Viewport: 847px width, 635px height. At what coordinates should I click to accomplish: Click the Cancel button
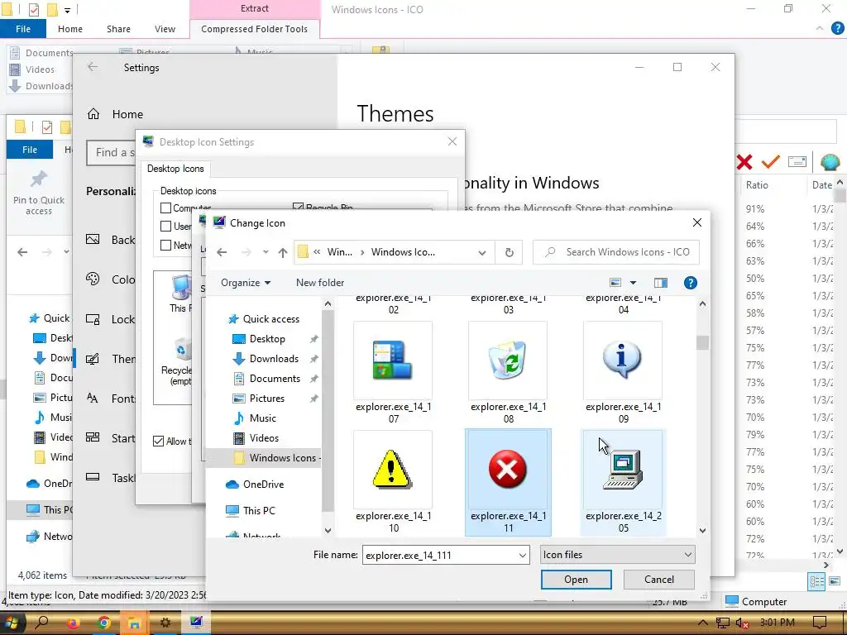659,580
